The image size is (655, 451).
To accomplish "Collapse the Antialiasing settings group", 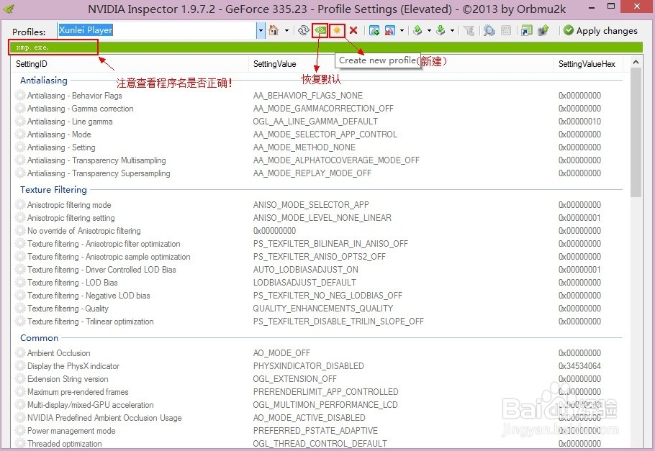I will [x=44, y=80].
